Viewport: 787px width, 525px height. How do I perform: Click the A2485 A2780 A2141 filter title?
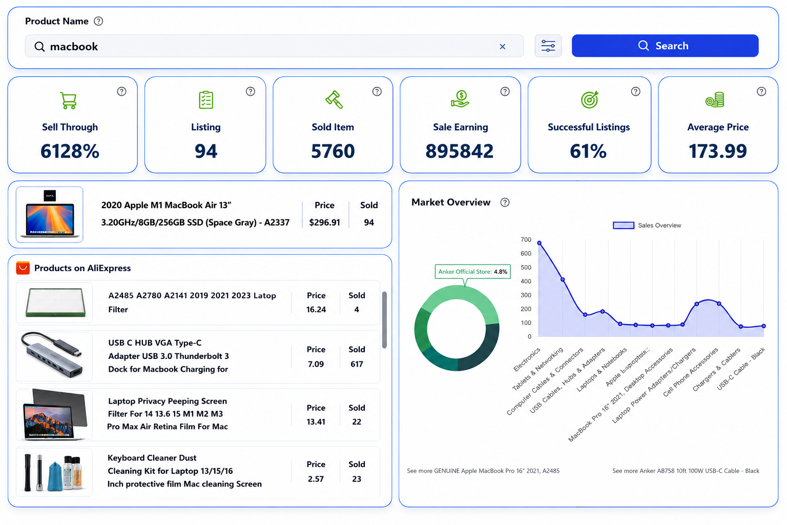(192, 302)
